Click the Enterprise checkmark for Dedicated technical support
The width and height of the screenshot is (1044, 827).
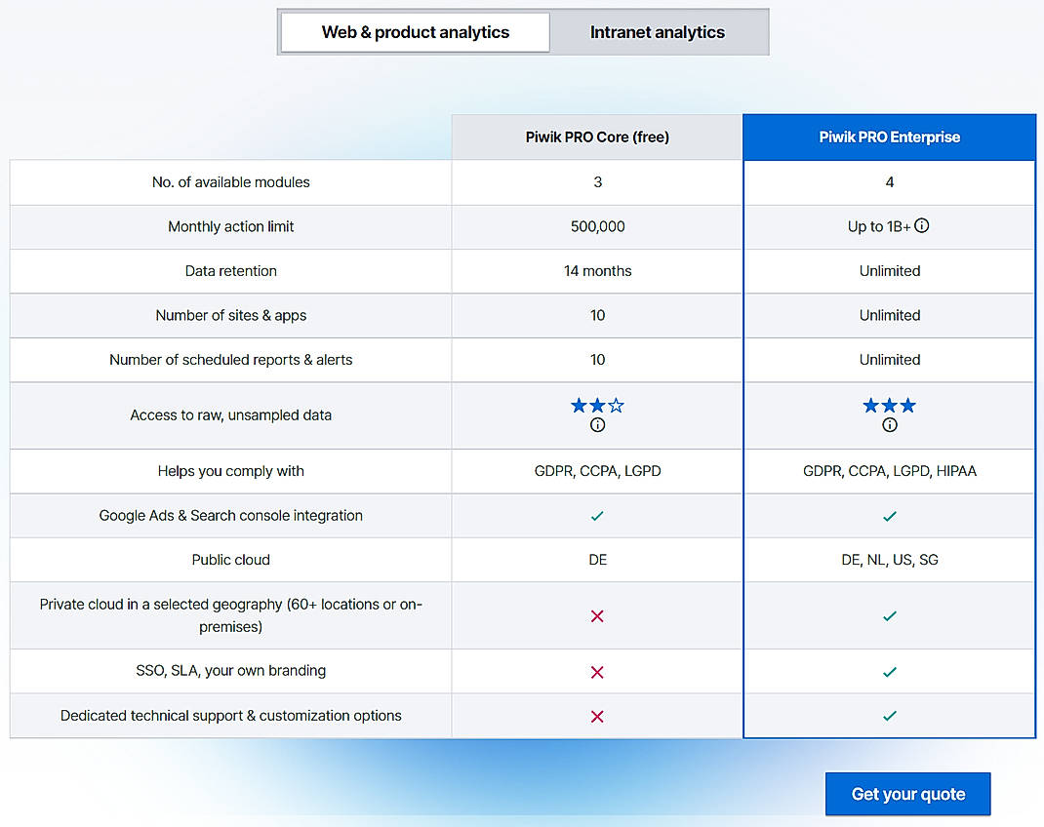889,716
